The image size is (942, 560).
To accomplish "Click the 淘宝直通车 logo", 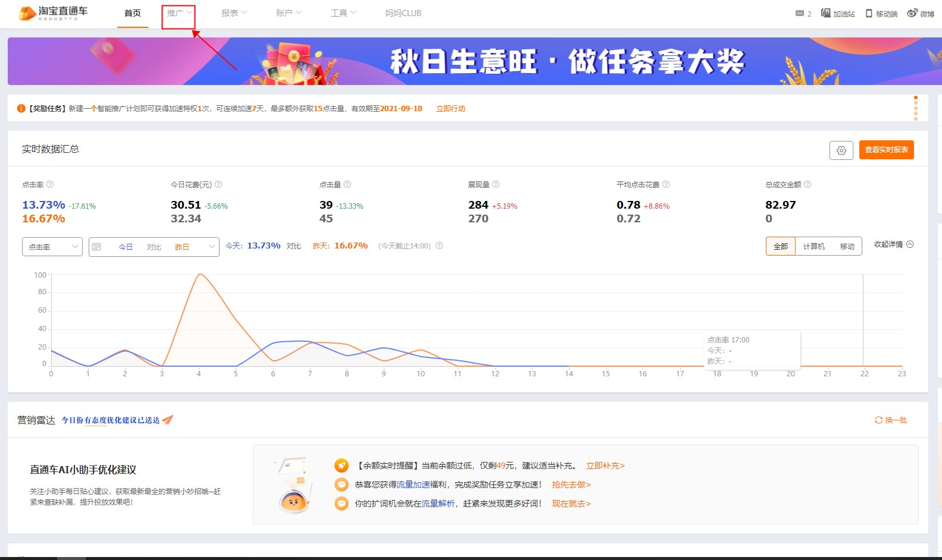I will coord(54,13).
